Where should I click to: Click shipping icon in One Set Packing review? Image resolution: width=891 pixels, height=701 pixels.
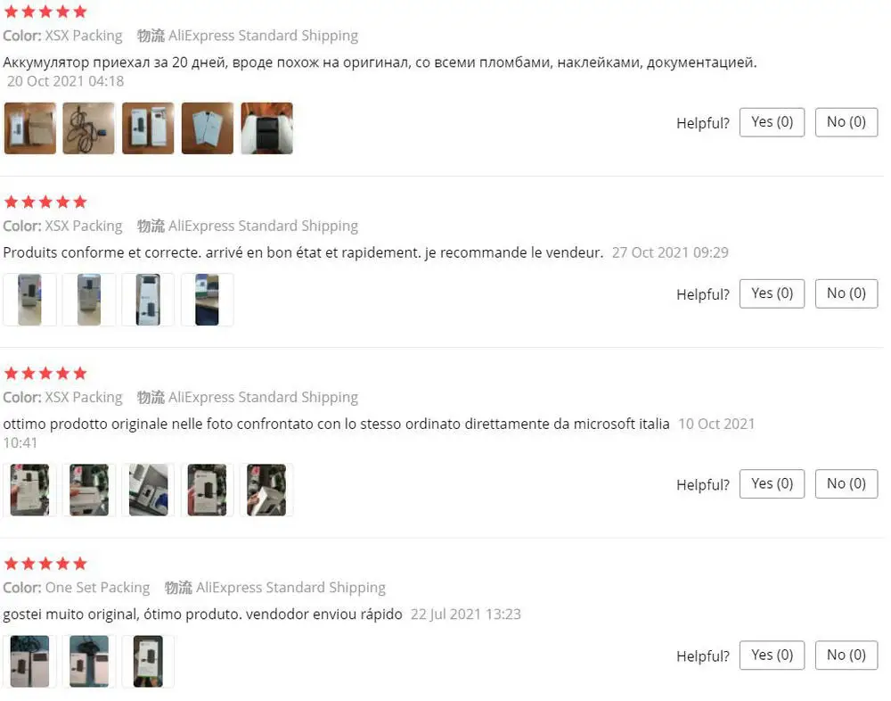(178, 588)
